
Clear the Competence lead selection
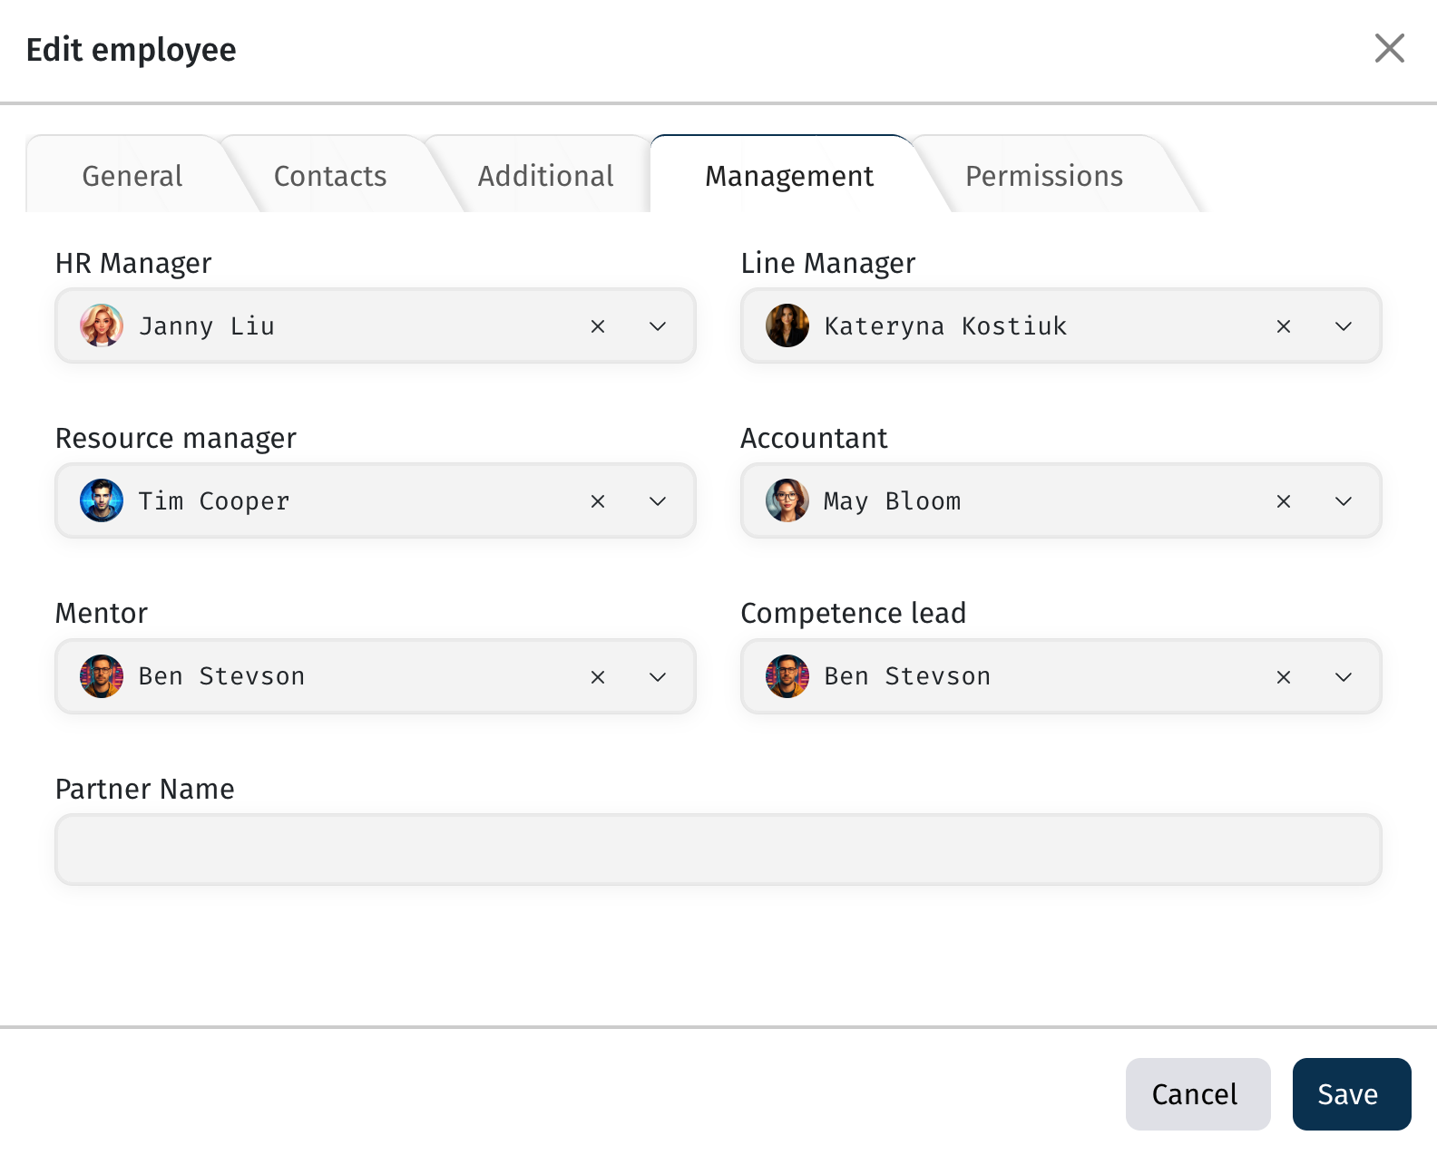(1284, 677)
